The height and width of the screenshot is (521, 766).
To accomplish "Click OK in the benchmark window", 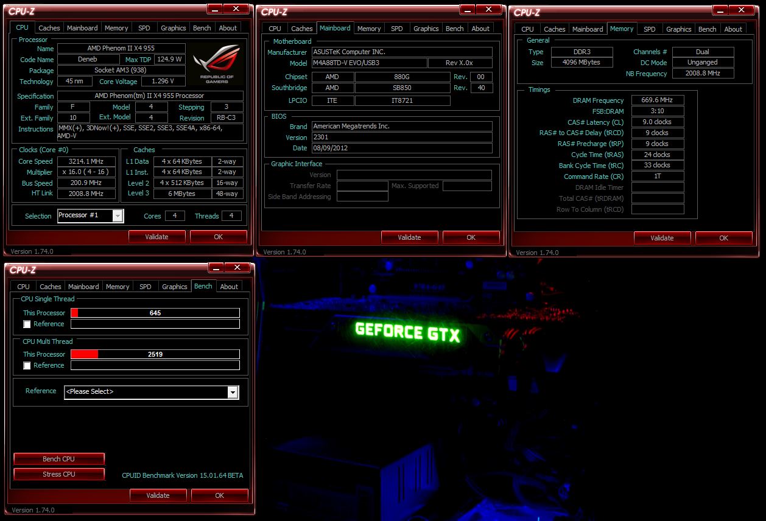I will click(220, 495).
